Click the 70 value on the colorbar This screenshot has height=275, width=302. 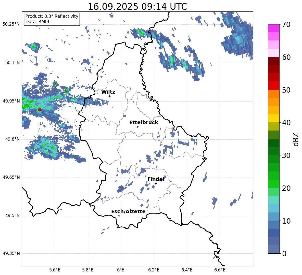point(286,24)
